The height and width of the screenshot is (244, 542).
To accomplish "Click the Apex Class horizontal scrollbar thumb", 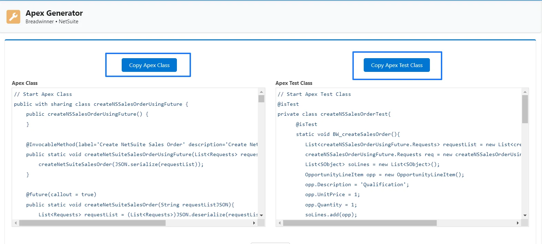I will [92, 223].
